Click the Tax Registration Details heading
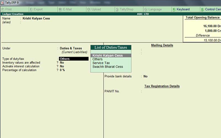This screenshot has width=221, height=138. tap(162, 86)
